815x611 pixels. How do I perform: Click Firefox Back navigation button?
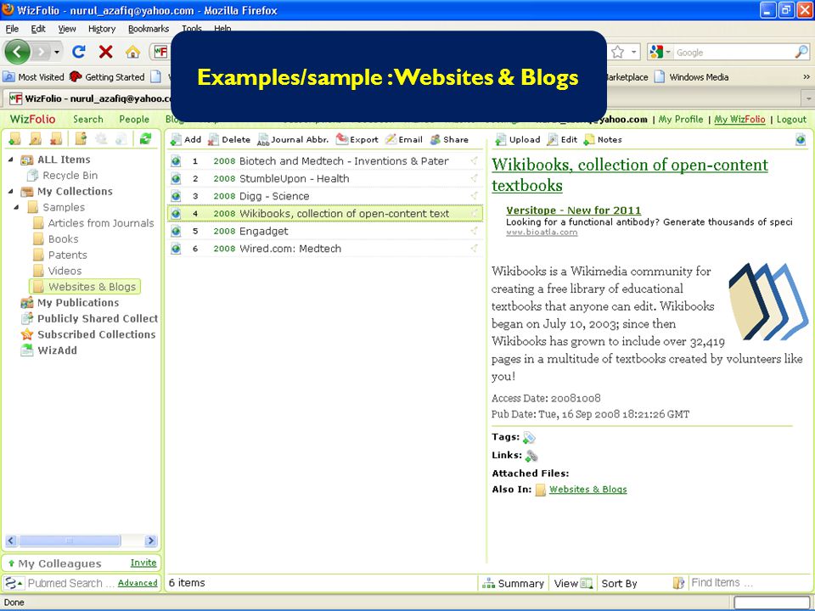[17, 52]
